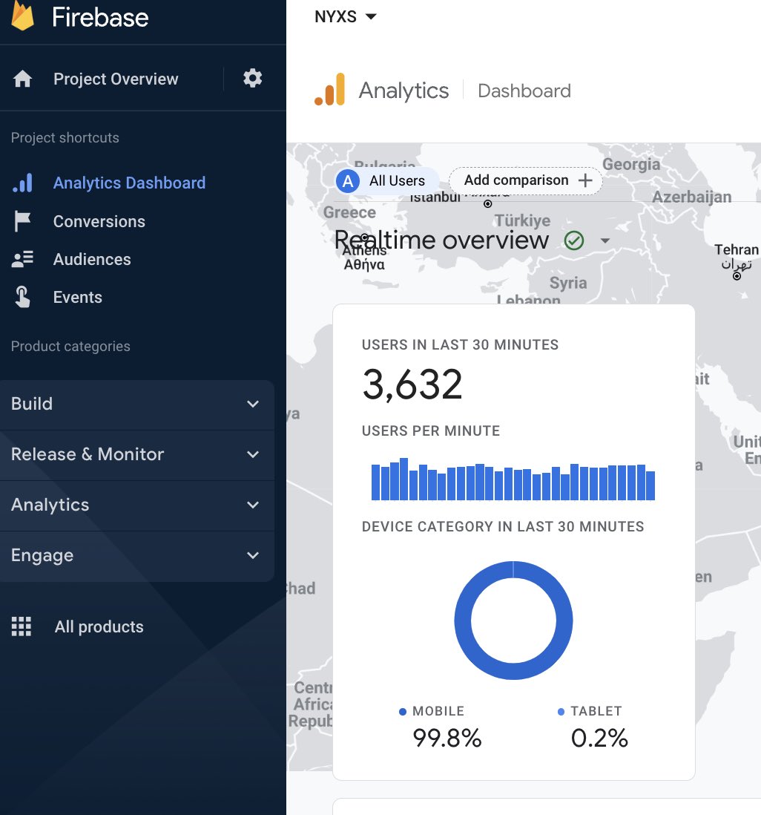Click the orange Analytics logo icon
The width and height of the screenshot is (761, 815).
pyautogui.click(x=330, y=89)
